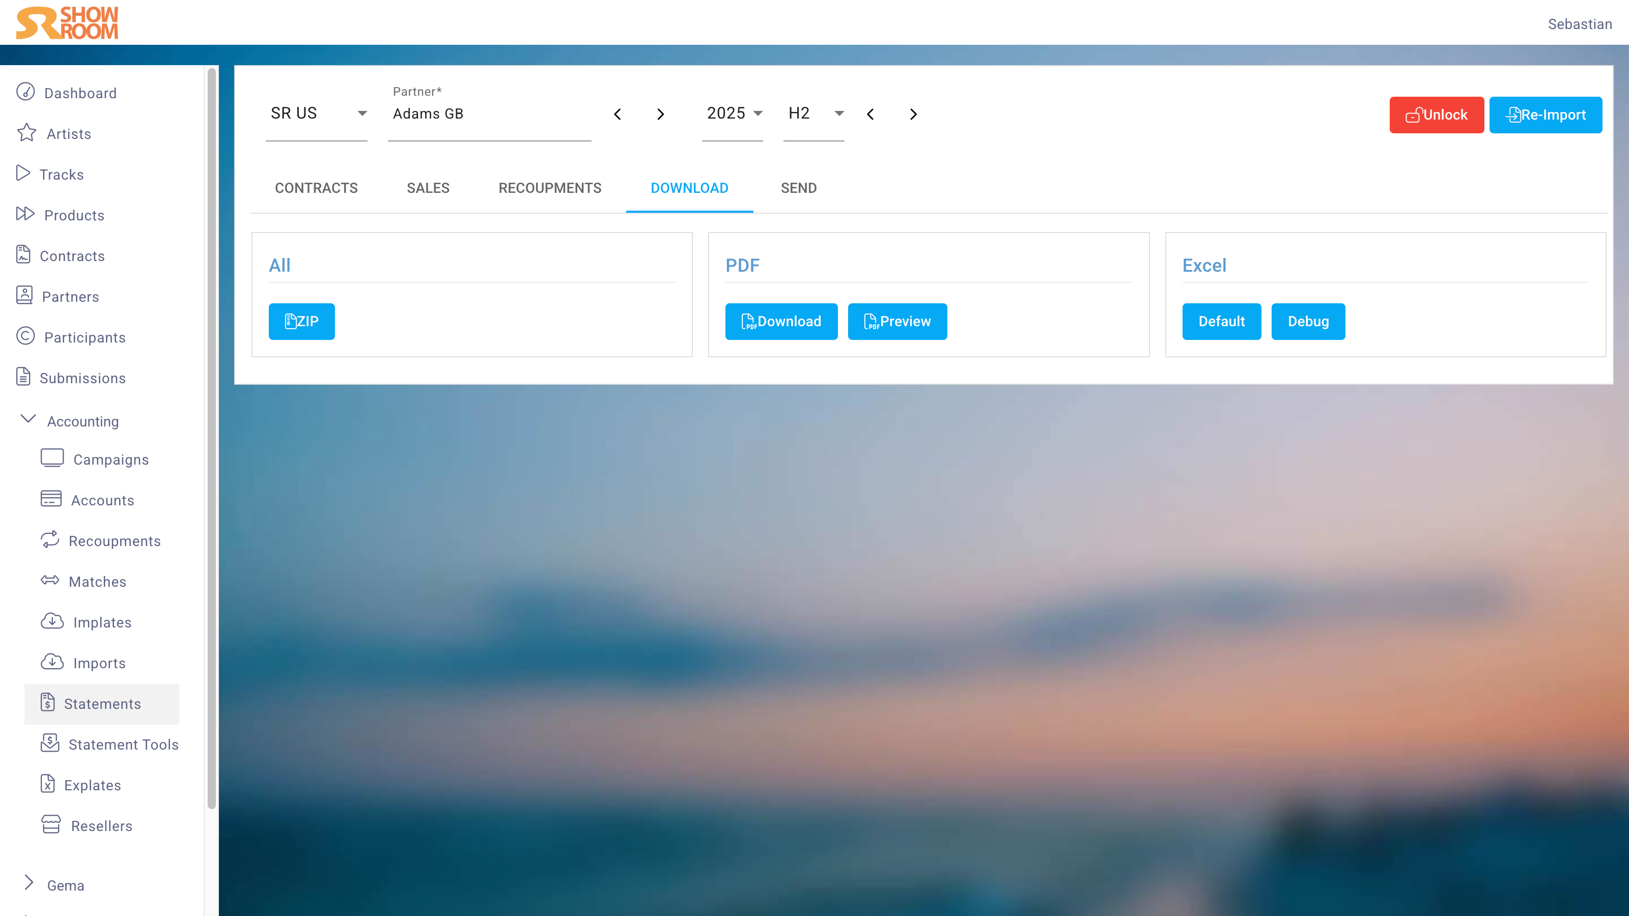The image size is (1629, 916).
Task: Open the H2 period dropdown
Action: [814, 114]
